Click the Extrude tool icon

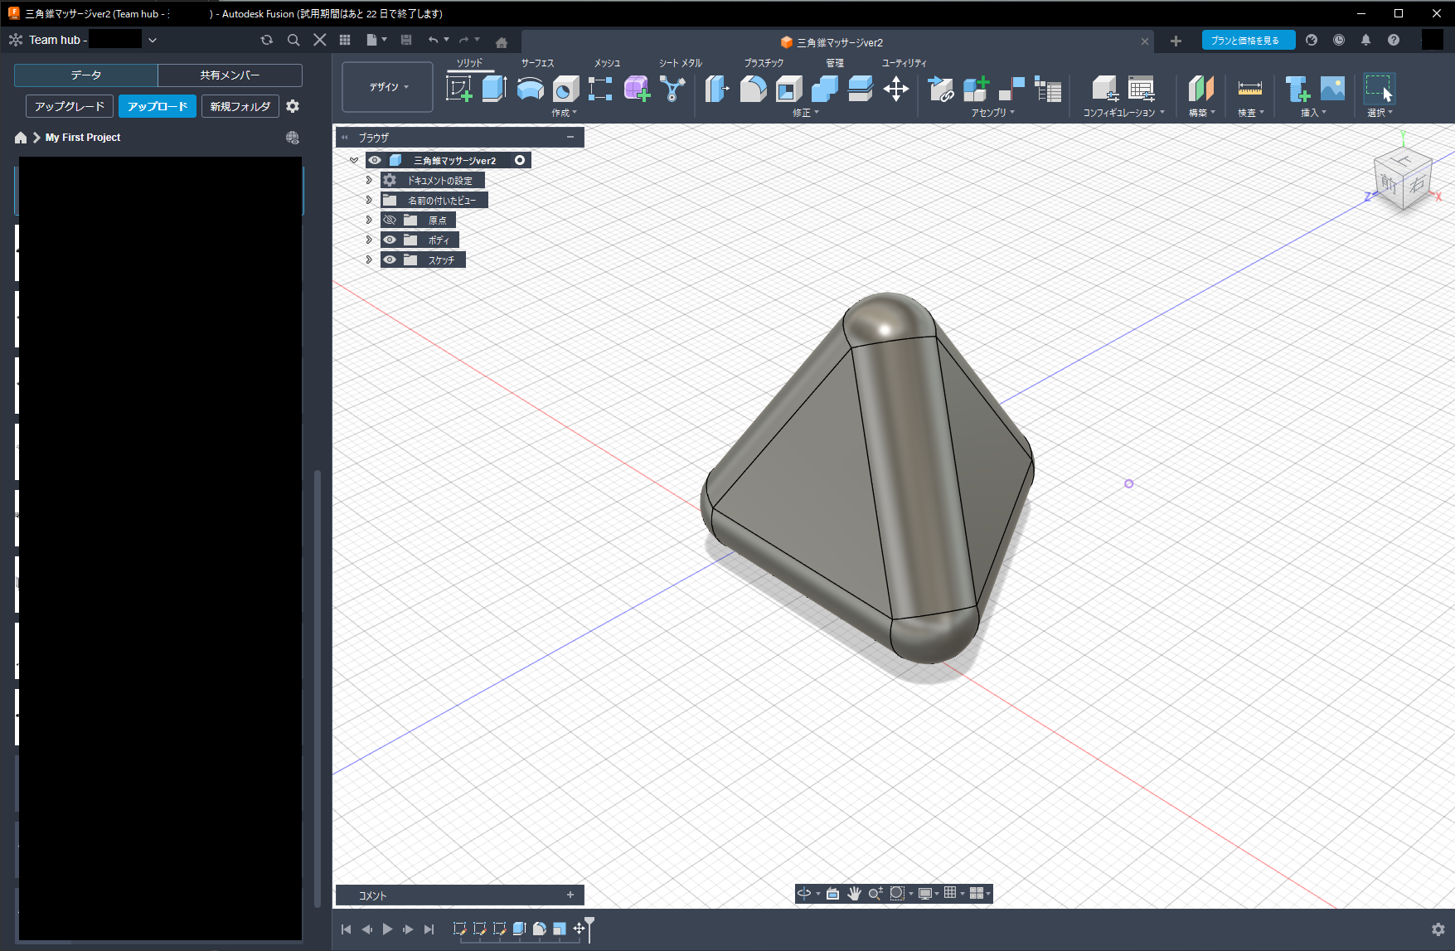tap(494, 89)
